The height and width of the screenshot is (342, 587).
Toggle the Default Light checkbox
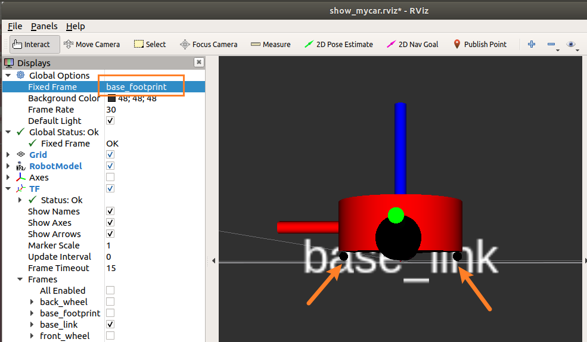click(x=110, y=120)
